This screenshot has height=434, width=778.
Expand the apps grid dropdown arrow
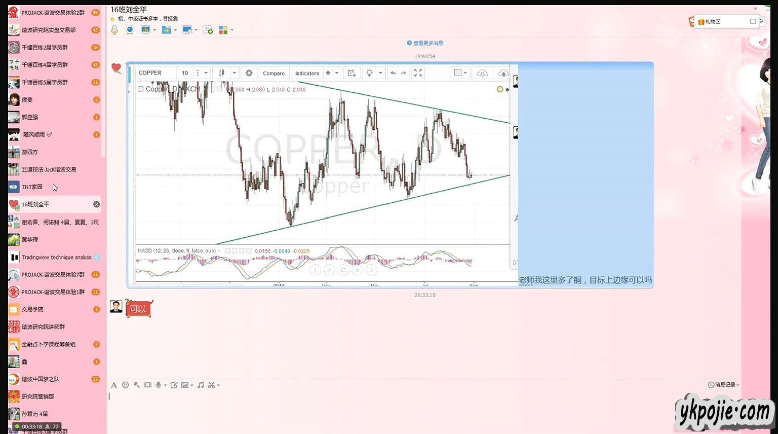point(232,30)
